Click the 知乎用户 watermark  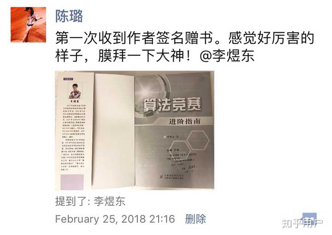click(302, 223)
